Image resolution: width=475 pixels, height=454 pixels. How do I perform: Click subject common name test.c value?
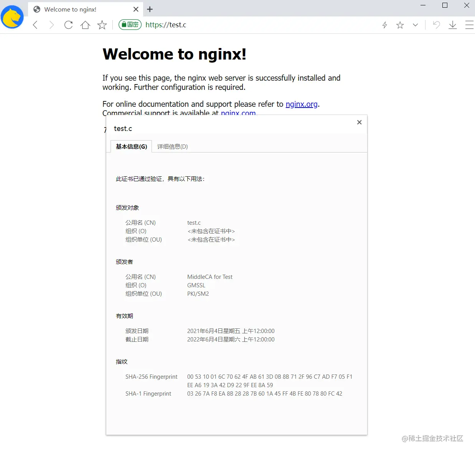click(194, 223)
